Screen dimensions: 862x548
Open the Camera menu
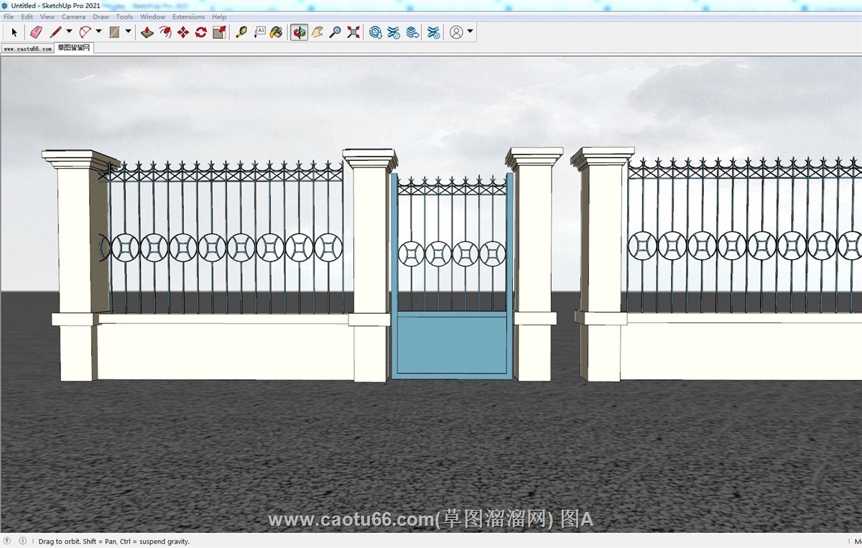coord(73,17)
